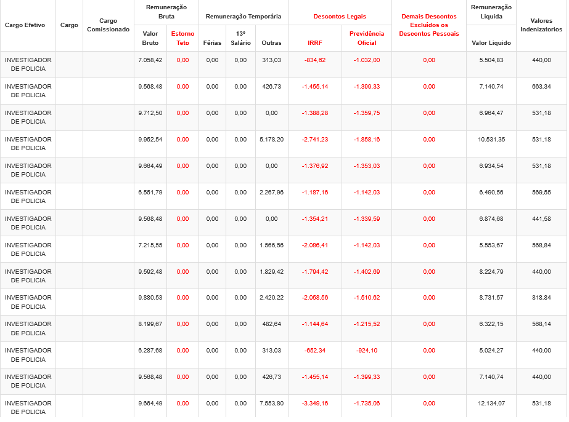
Task: Click the Descontos Legais group header
Action: coord(340,16)
